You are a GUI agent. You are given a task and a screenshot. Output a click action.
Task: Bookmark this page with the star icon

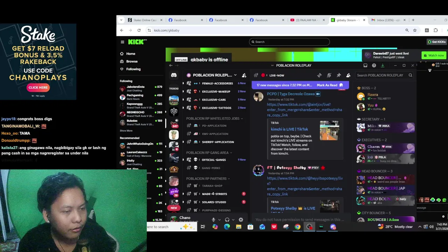point(415,30)
